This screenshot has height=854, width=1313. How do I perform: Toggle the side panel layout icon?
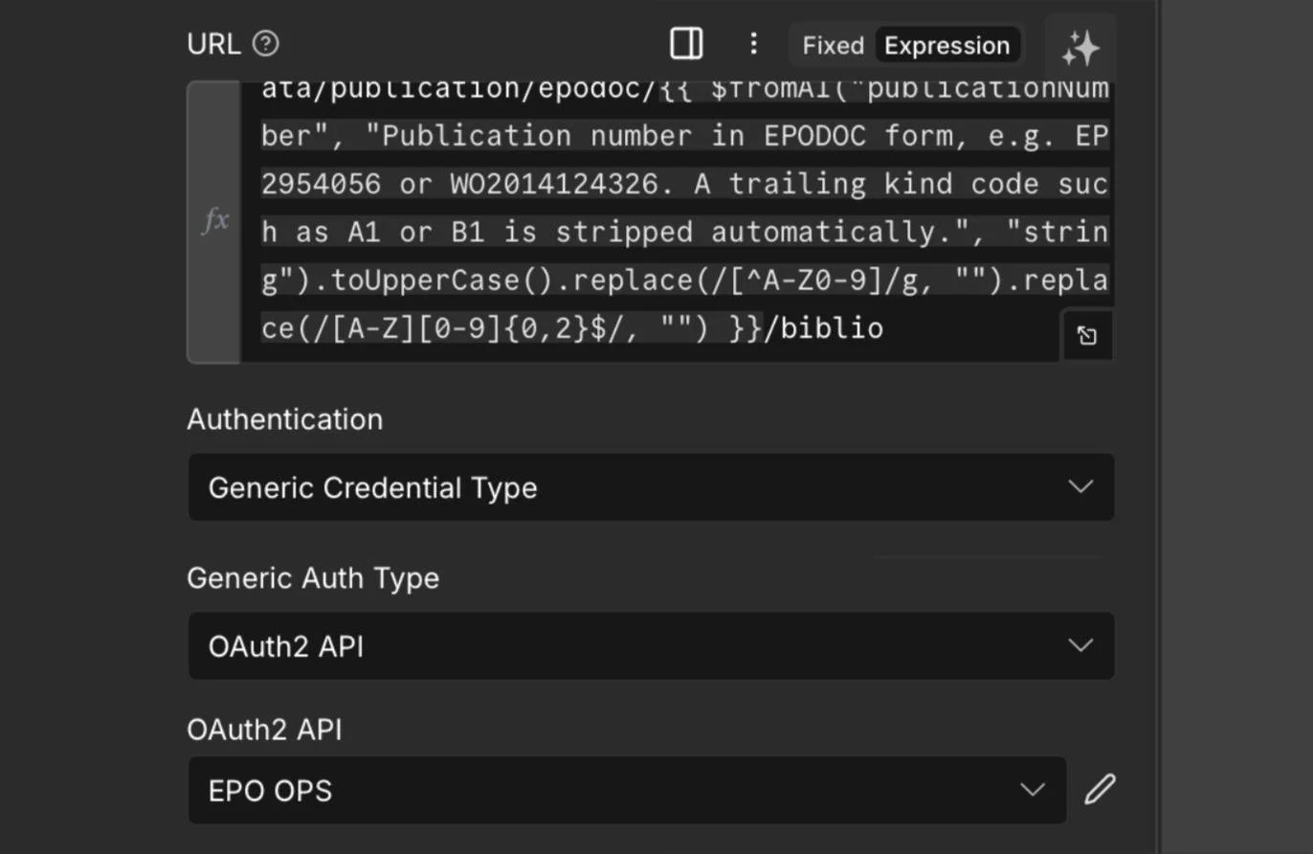pos(686,44)
